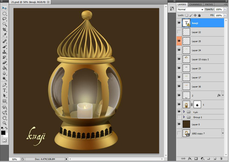
Task: Hide Layer 0 background layer
Action: [180, 124]
